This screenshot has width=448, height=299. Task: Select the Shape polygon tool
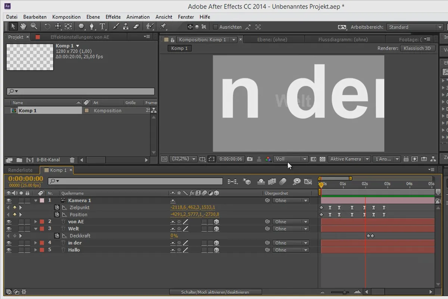click(x=81, y=27)
